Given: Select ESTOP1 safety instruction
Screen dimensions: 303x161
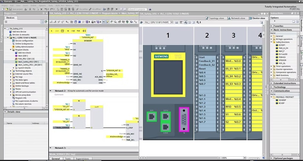Looking at the screenshot, I should click(282, 45).
